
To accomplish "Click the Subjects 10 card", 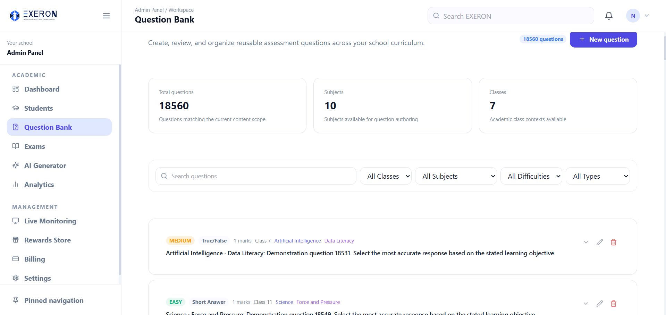I will tap(393, 105).
